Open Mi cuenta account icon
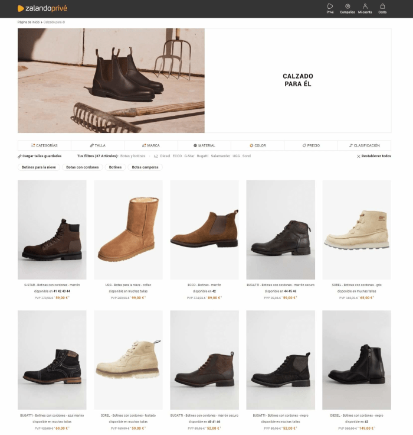This screenshot has height=435, width=413. click(365, 9)
